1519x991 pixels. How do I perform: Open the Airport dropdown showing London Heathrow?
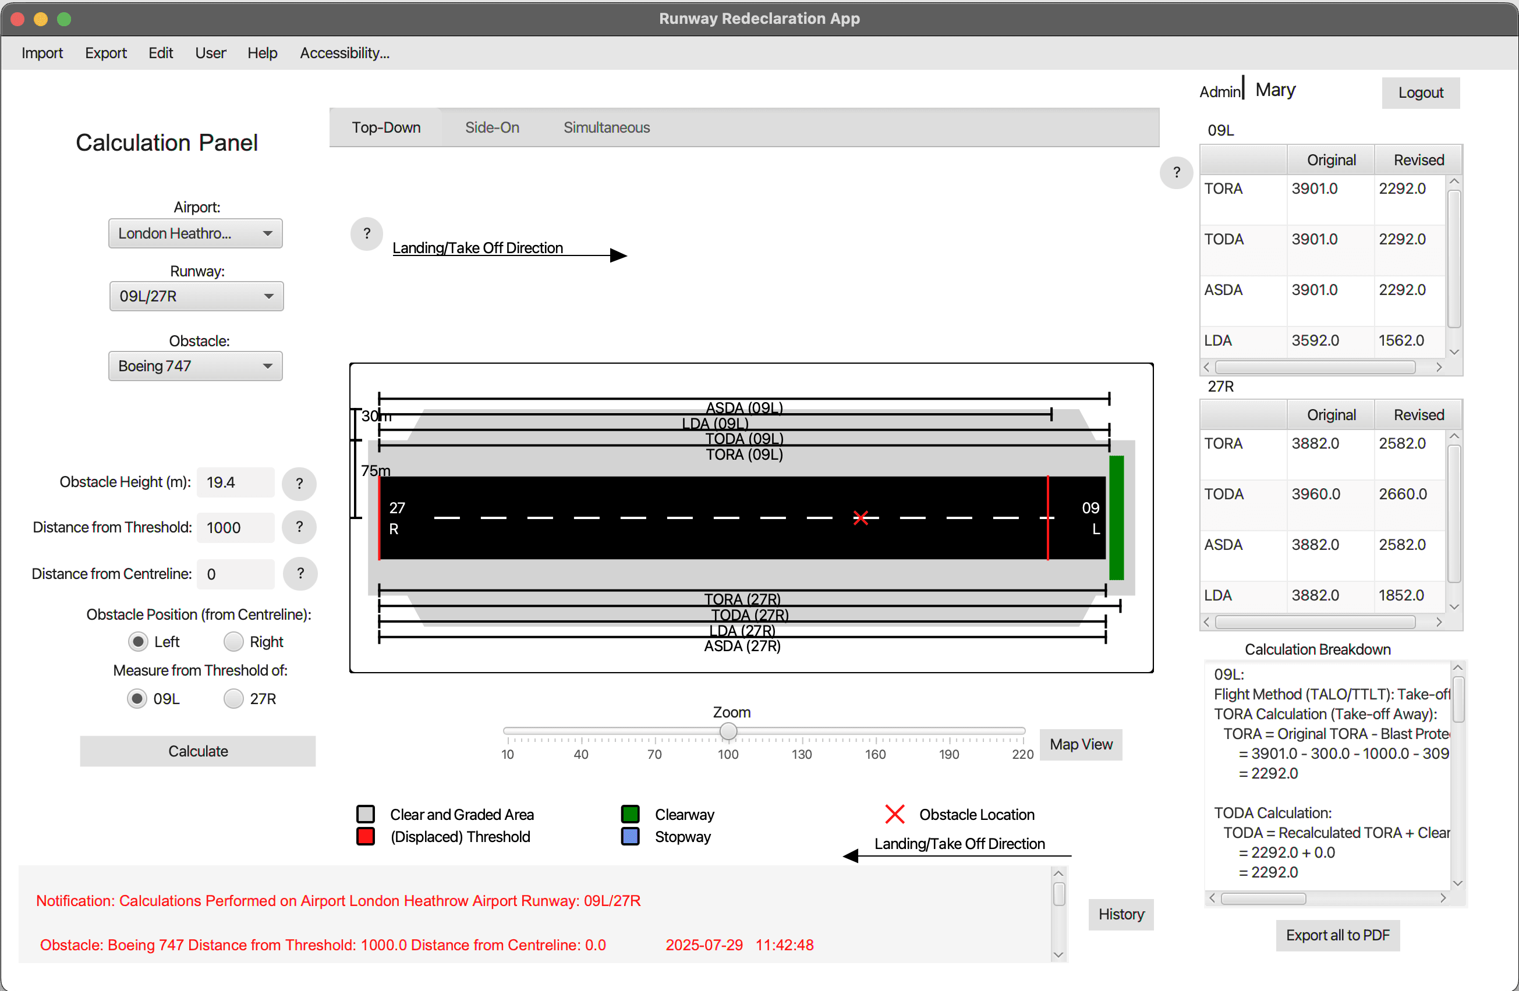click(x=195, y=233)
